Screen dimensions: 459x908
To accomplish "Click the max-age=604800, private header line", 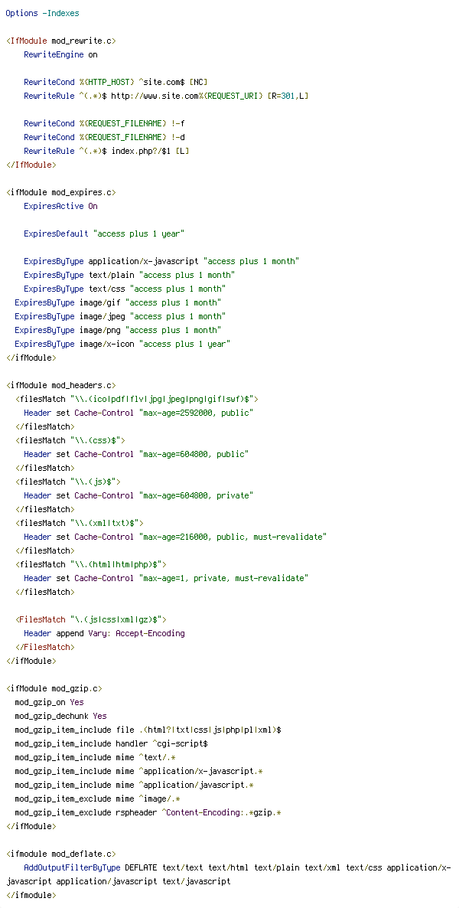I will [x=139, y=495].
